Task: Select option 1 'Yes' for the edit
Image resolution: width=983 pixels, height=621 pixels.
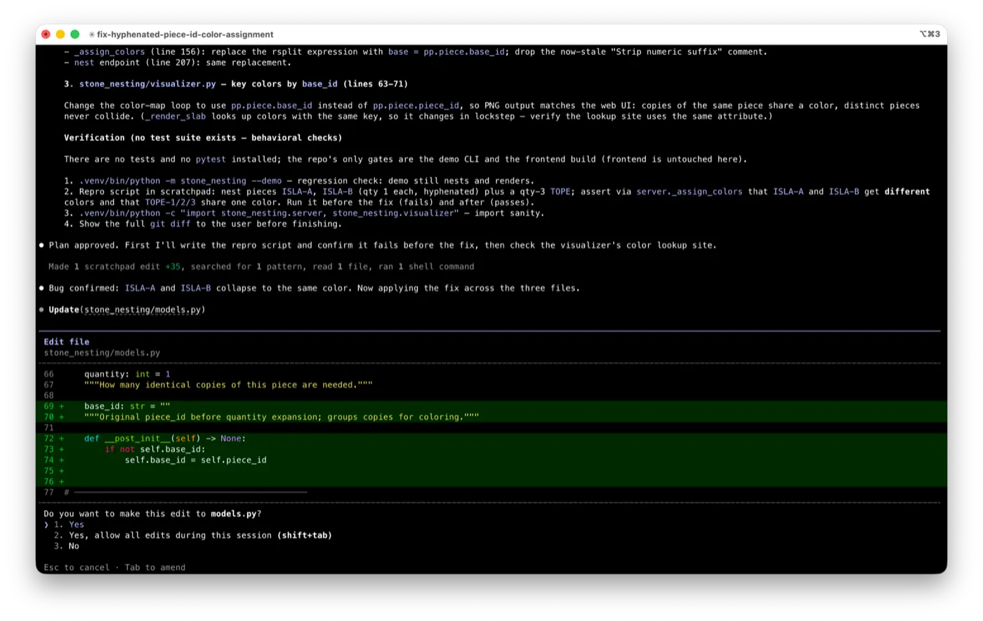Action: (69, 524)
